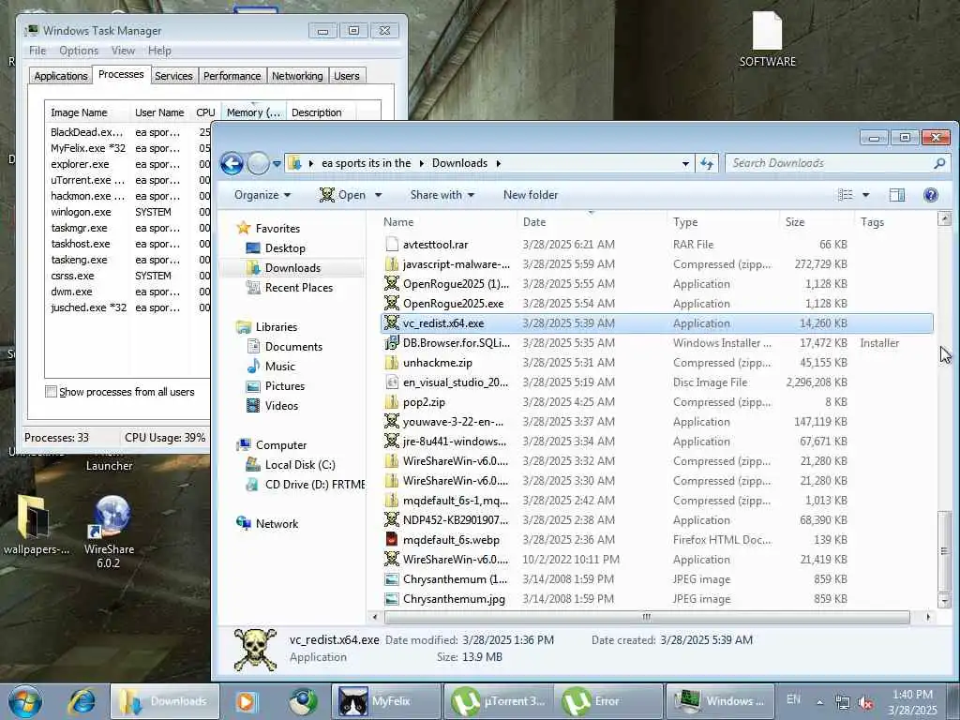Viewport: 960px width, 720px height.
Task: Click the muted volume tray icon
Action: 866,702
